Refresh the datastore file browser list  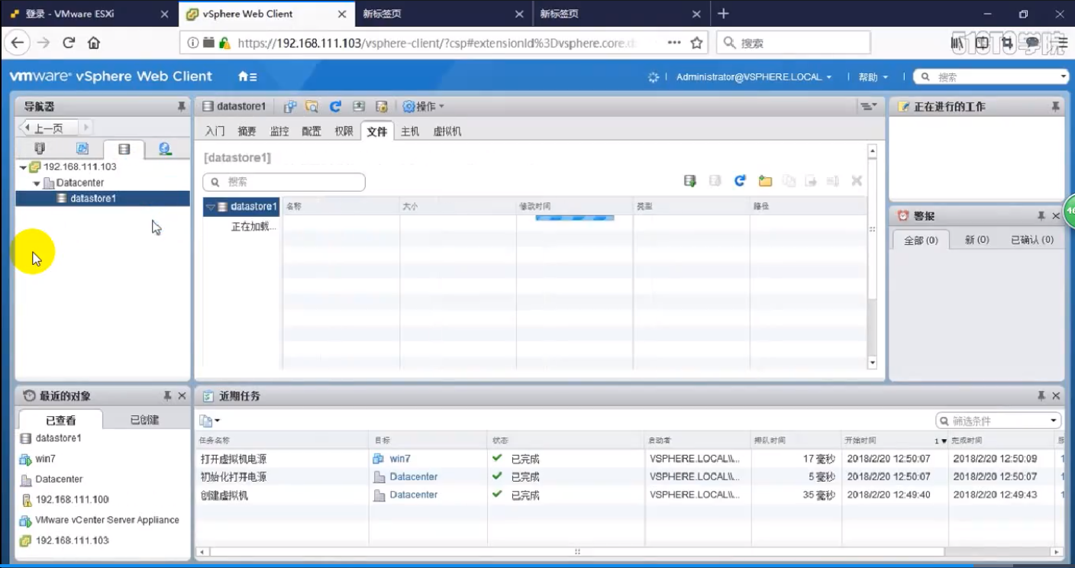[740, 181]
